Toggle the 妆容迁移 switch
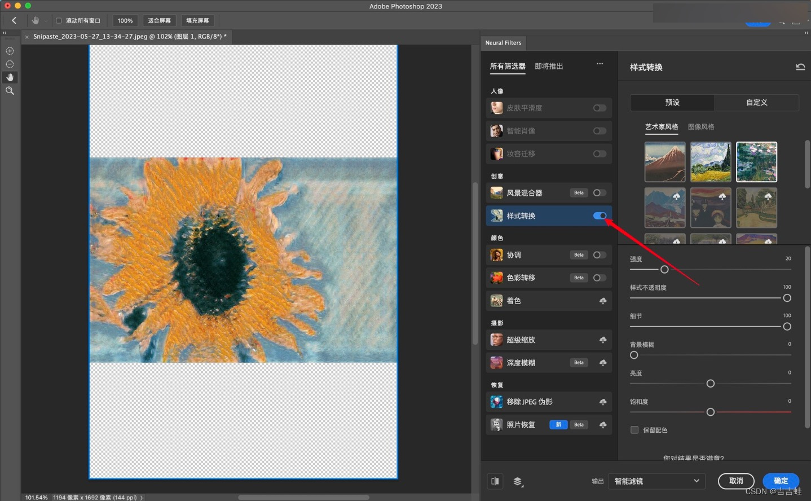811x501 pixels. click(x=600, y=153)
